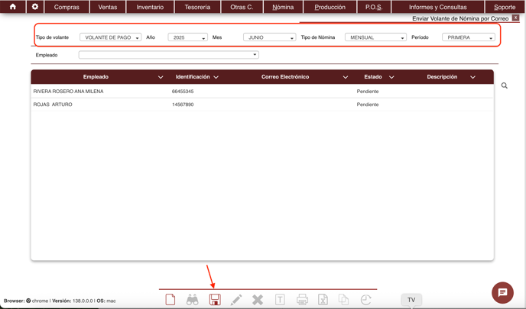The height and width of the screenshot is (309, 526).
Task: Expand the Estado column chevron
Action: click(391, 77)
